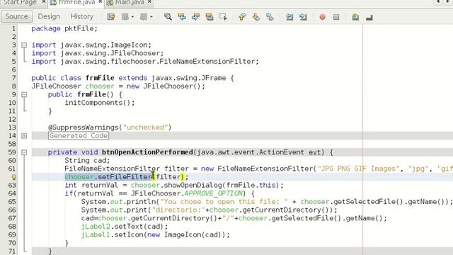The height and width of the screenshot is (255, 453).
Task: Stop macro recording icon
Action: (336, 17)
